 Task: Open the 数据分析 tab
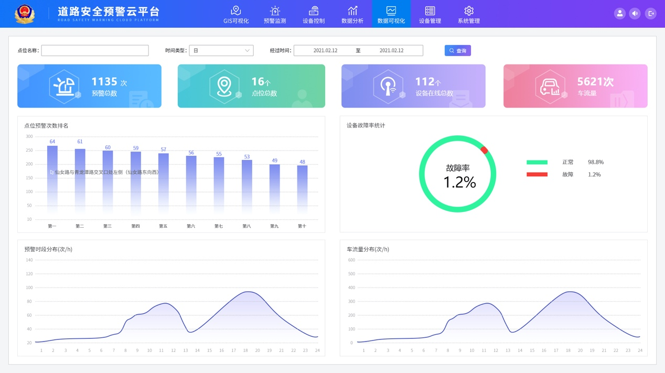[x=352, y=14]
